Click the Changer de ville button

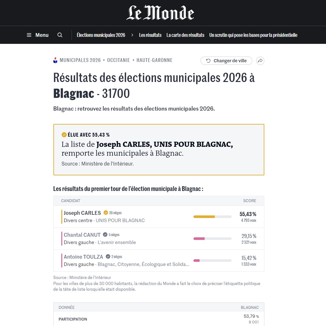[x=226, y=61]
